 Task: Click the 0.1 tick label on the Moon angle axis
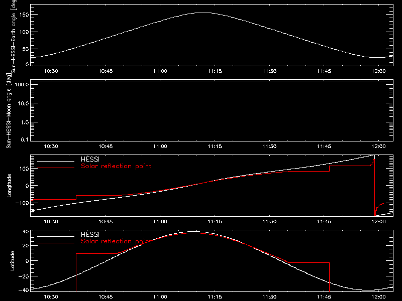[25, 139]
